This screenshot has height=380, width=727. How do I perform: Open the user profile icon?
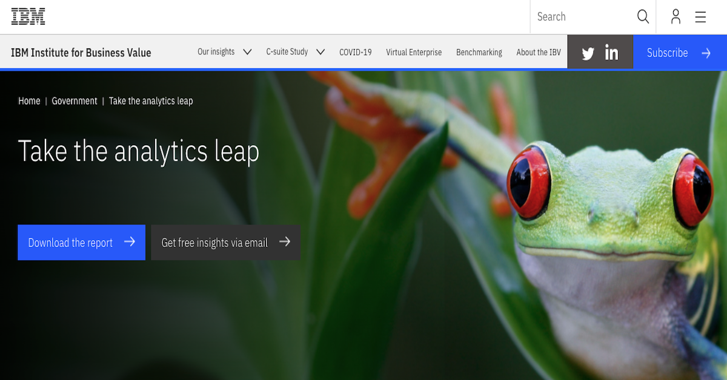(x=676, y=17)
